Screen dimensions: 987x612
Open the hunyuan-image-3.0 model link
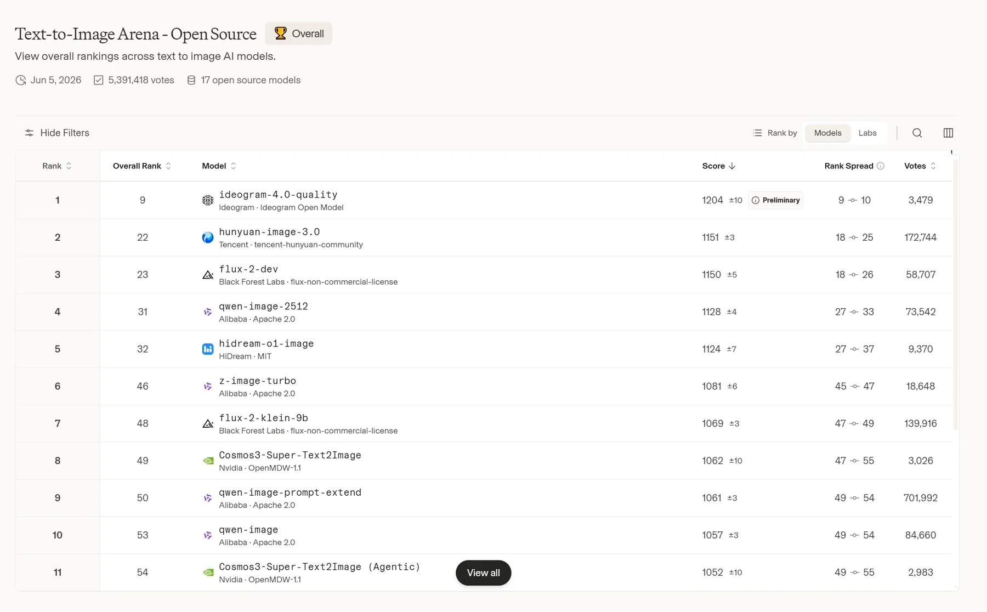[x=269, y=232]
